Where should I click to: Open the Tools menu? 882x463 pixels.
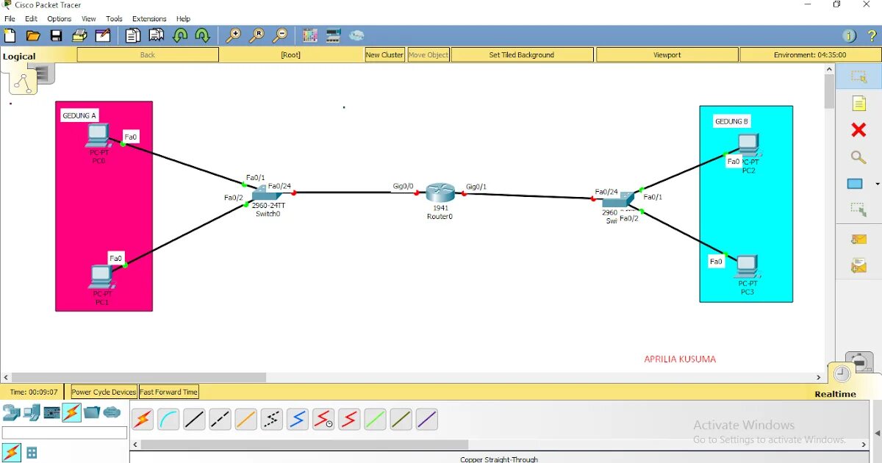(114, 18)
